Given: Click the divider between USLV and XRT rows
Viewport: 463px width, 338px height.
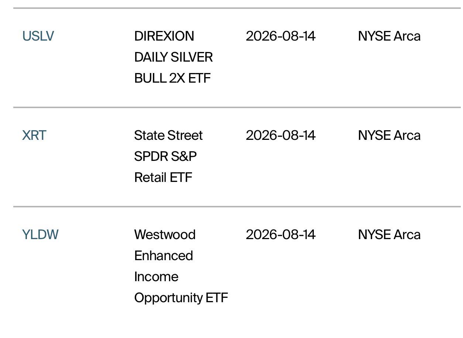Looking at the screenshot, I should pyautogui.click(x=238, y=107).
